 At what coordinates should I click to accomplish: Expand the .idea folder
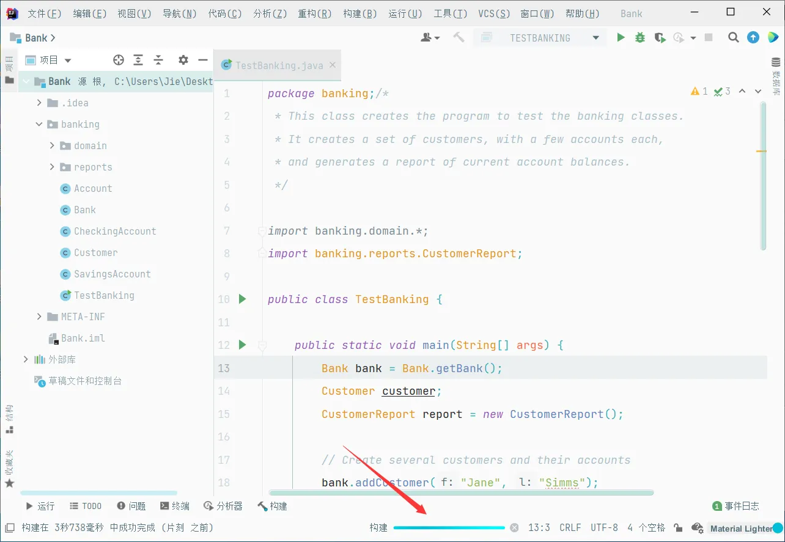point(39,103)
